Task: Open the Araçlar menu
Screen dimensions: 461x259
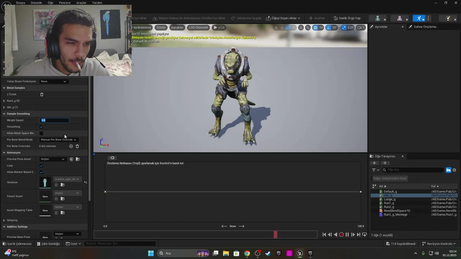Action: click(81, 3)
